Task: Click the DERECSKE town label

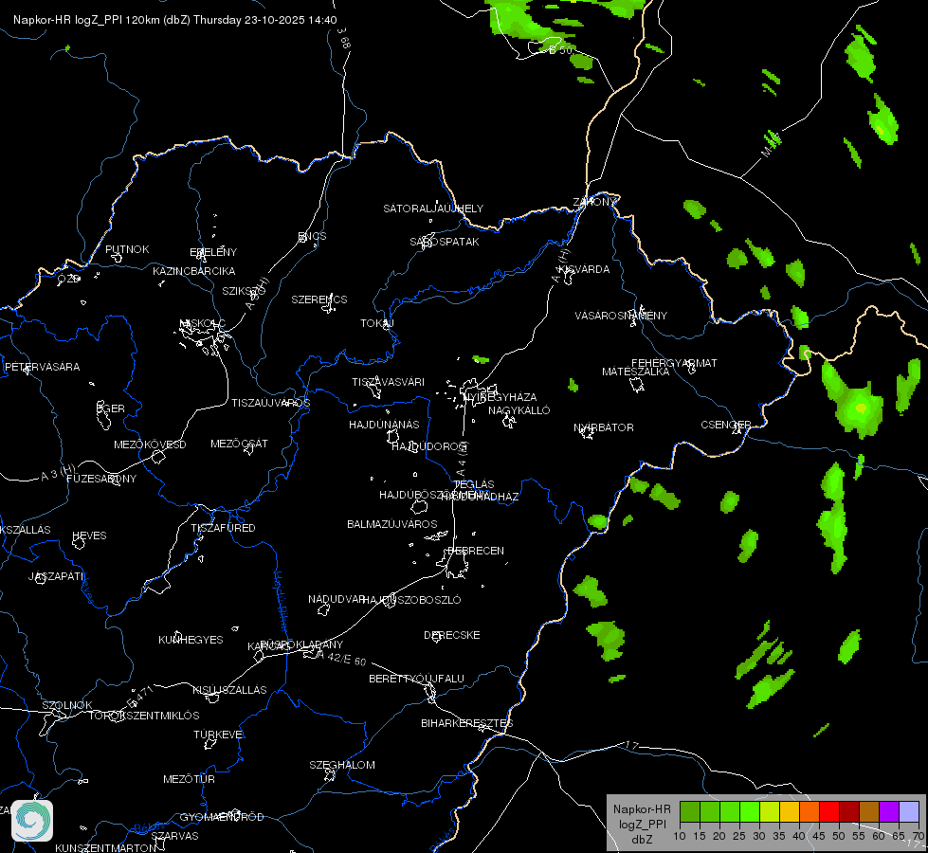Action: coord(452,635)
